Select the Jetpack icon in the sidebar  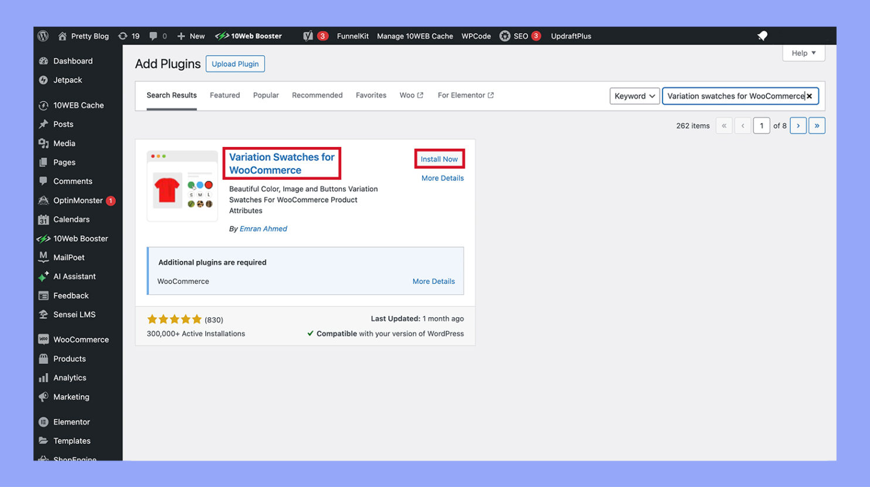(x=43, y=80)
